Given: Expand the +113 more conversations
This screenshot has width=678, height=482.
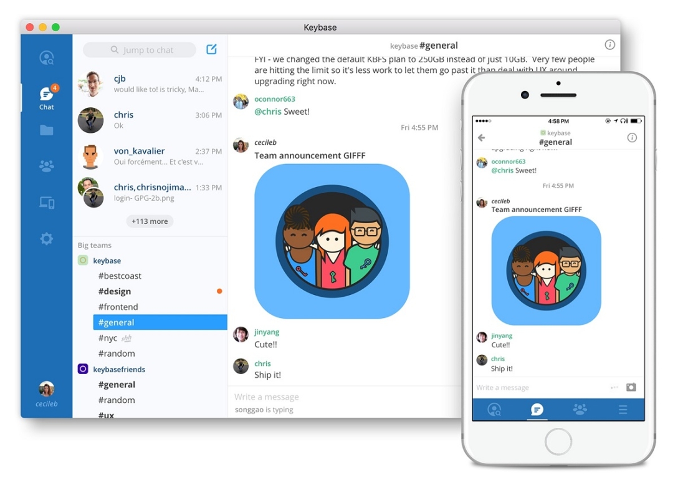Looking at the screenshot, I should [150, 221].
